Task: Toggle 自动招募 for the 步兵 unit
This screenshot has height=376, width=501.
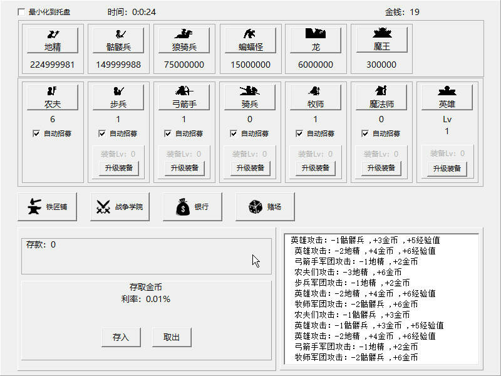Action: click(102, 132)
